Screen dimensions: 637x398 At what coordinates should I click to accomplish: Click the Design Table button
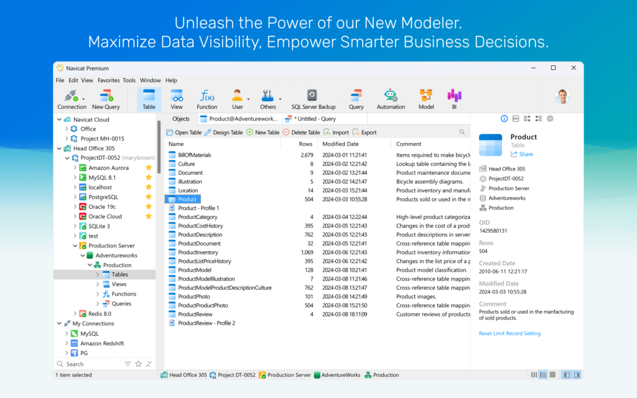[x=223, y=132]
